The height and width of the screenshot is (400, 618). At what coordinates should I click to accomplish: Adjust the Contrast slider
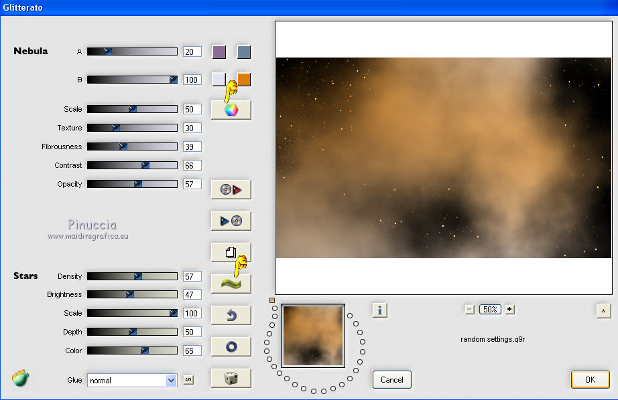pyautogui.click(x=132, y=165)
